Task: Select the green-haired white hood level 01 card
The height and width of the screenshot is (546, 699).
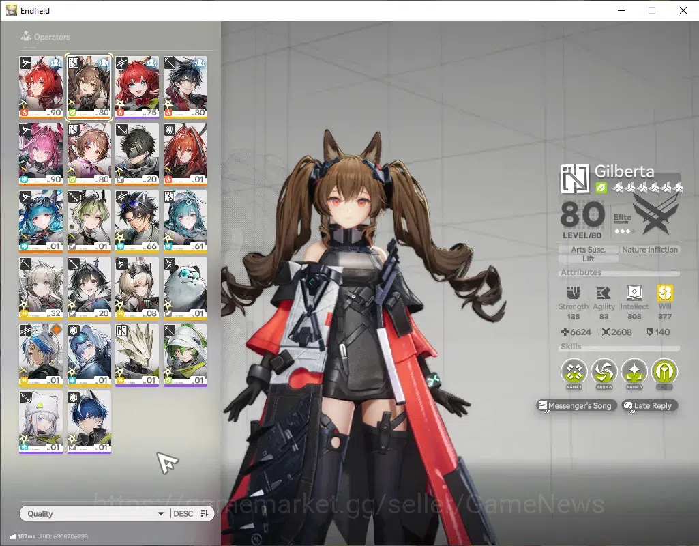Action: pos(185,355)
